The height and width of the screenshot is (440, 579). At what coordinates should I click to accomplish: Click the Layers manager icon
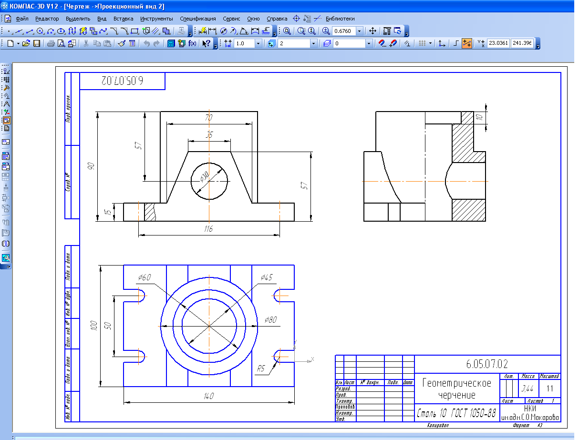click(x=327, y=43)
